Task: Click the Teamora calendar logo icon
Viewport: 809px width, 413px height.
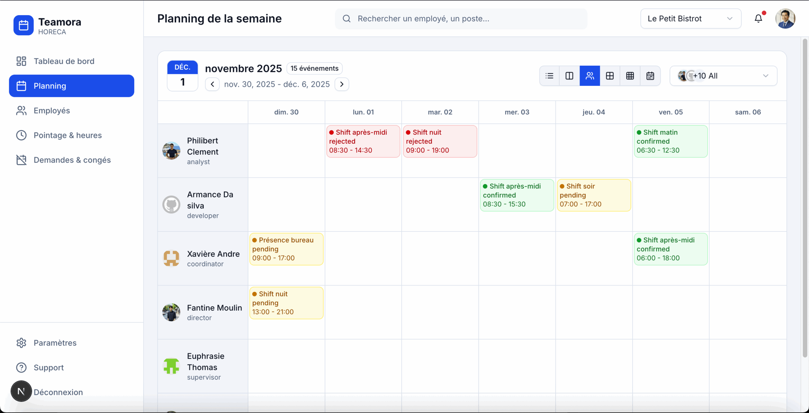Action: click(23, 25)
